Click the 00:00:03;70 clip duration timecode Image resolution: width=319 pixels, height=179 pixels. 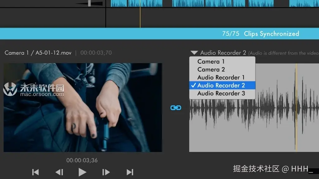pos(96,53)
